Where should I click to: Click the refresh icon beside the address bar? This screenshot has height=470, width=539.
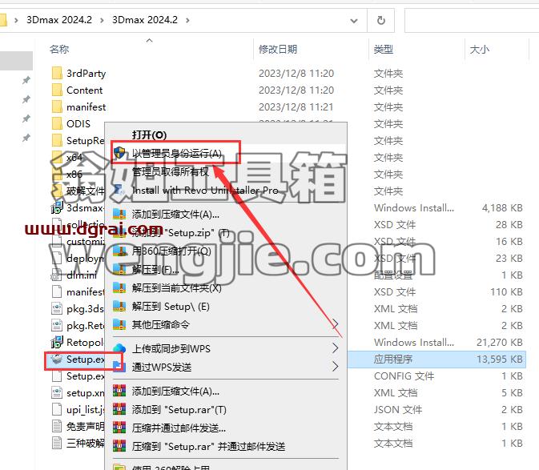tap(381, 20)
